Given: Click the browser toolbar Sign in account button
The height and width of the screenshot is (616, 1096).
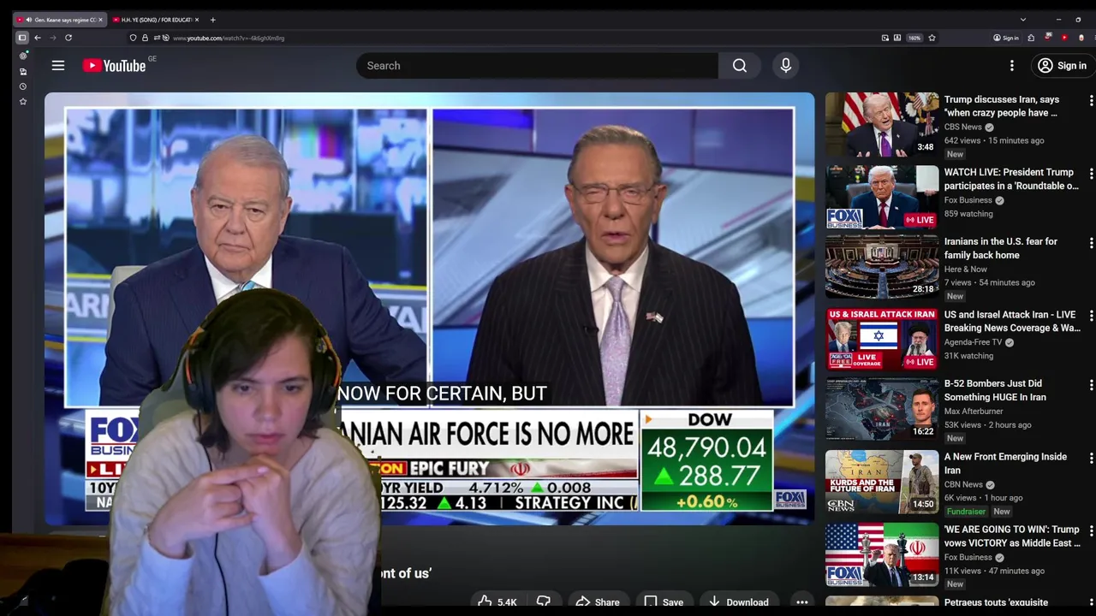Looking at the screenshot, I should pyautogui.click(x=1006, y=38).
